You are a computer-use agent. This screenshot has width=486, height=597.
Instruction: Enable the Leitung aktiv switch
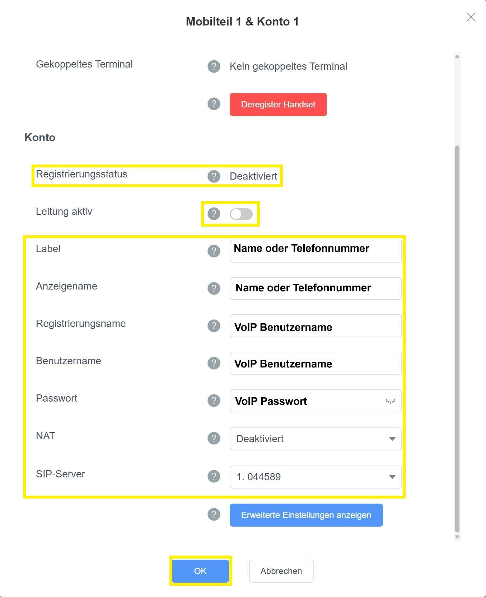pos(241,214)
